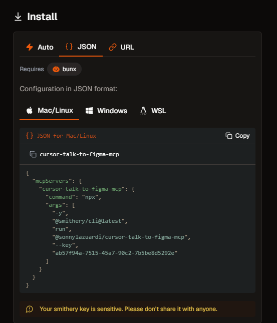Screen dimensions: 277x323
Task: Click the "JSON for Mac/Linux" header text
Action: click(66, 136)
